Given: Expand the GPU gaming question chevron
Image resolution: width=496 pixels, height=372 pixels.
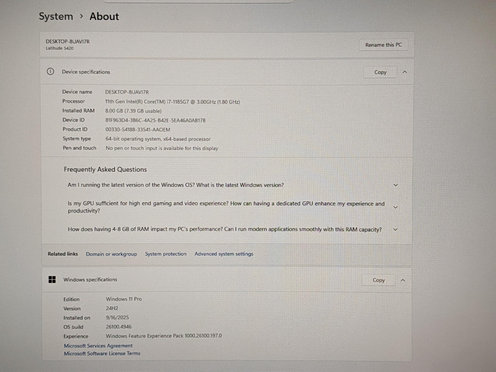Looking at the screenshot, I should point(396,207).
